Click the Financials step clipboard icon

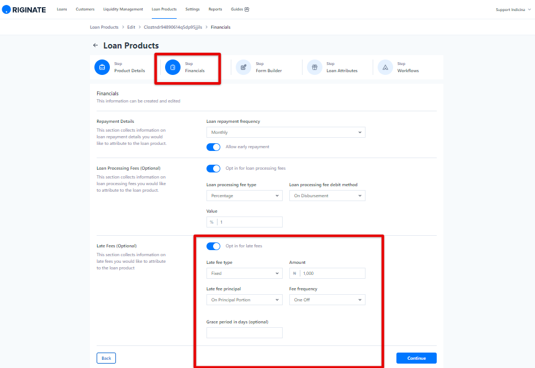(x=173, y=67)
